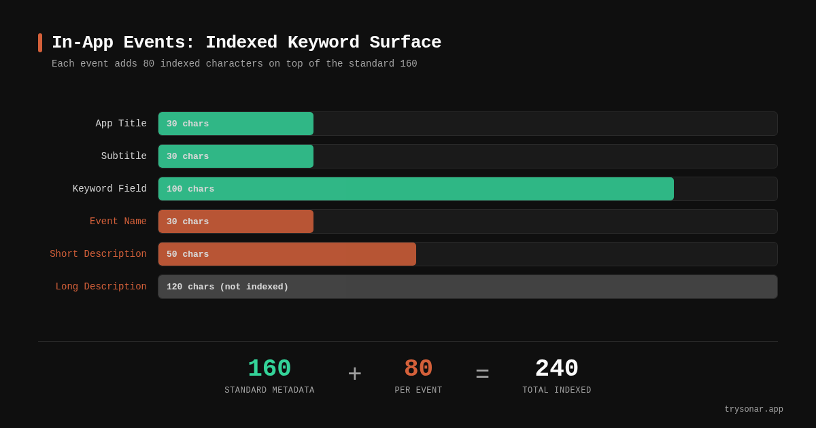This screenshot has height=428, width=816.
Task: Select the 'Short Description' row label
Action: (x=98, y=254)
